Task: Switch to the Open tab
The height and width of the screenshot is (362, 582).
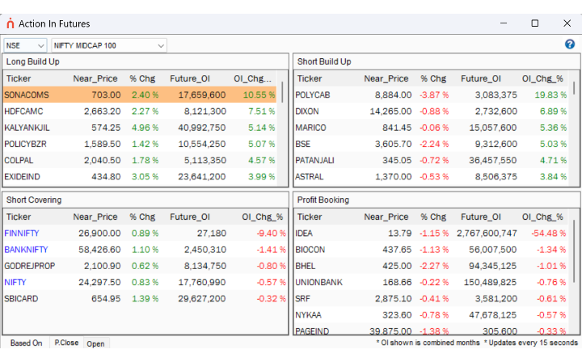Action: coord(95,343)
